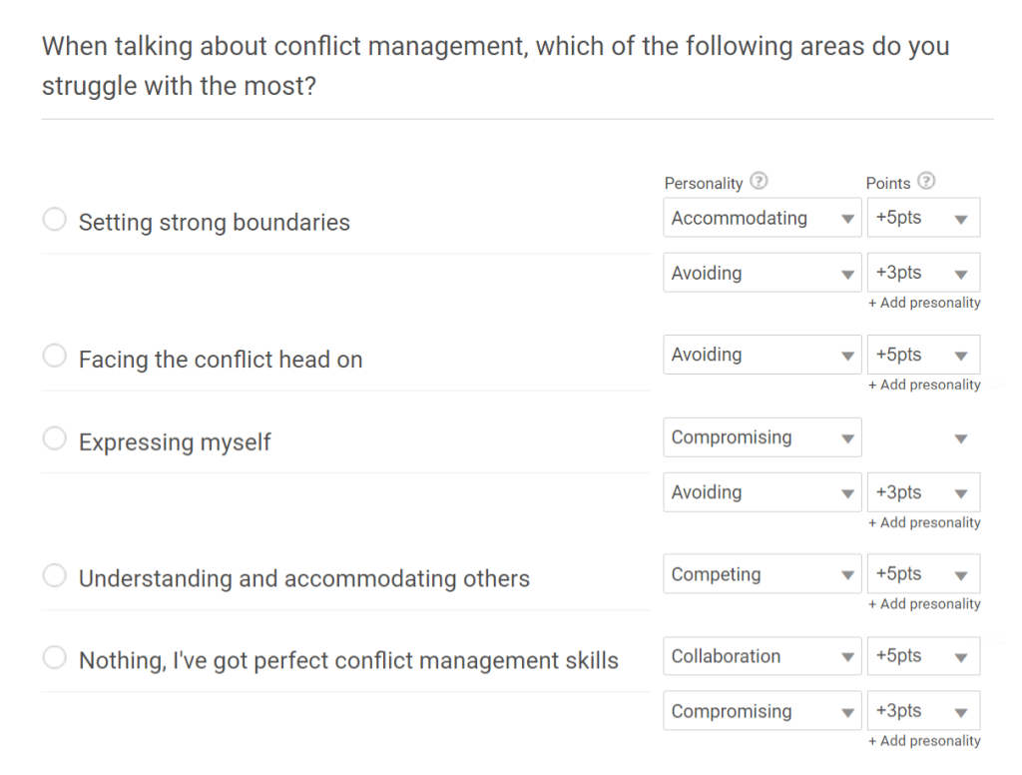Click the help icon next to Personality
1022x775 pixels.
(759, 182)
